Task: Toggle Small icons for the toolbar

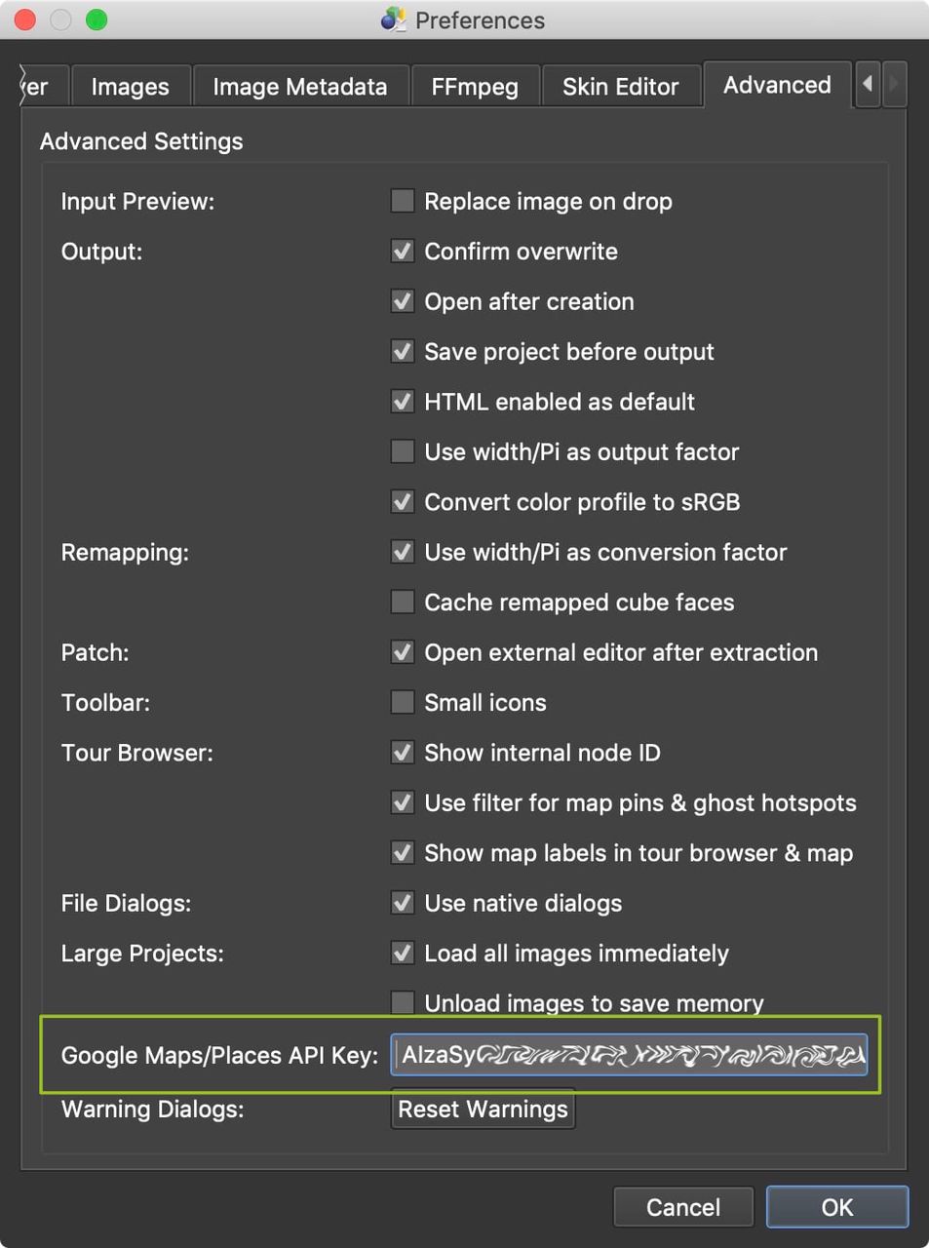Action: [x=402, y=702]
